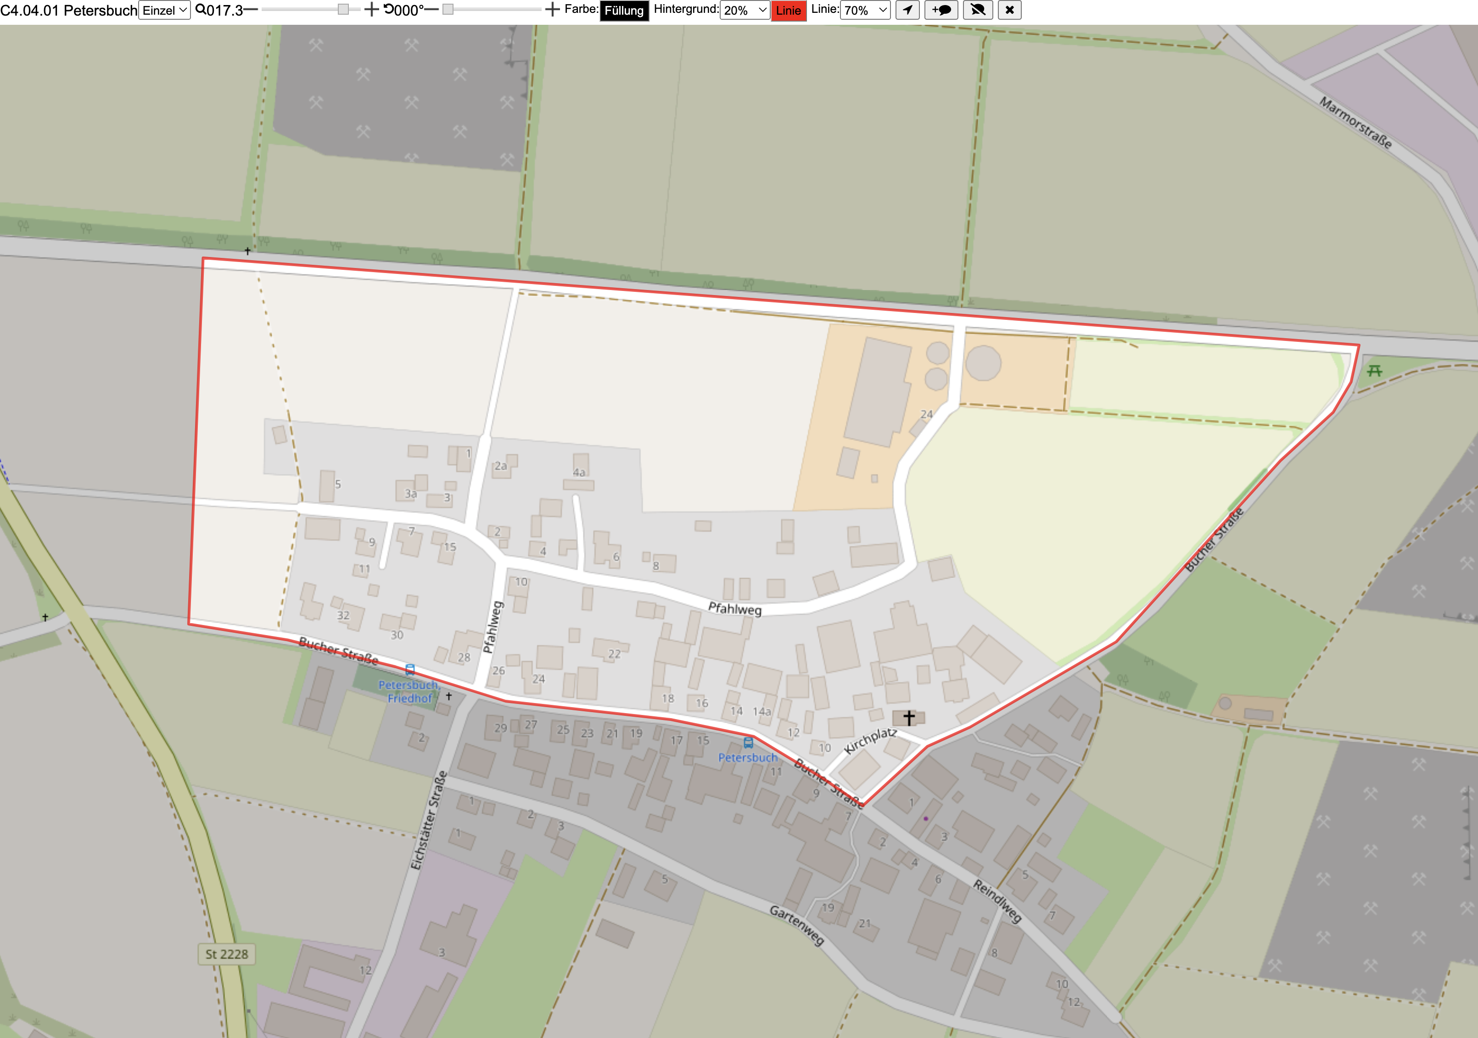The height and width of the screenshot is (1038, 1478).
Task: Click the Petersbuch bus stop icon on map
Action: tap(748, 743)
